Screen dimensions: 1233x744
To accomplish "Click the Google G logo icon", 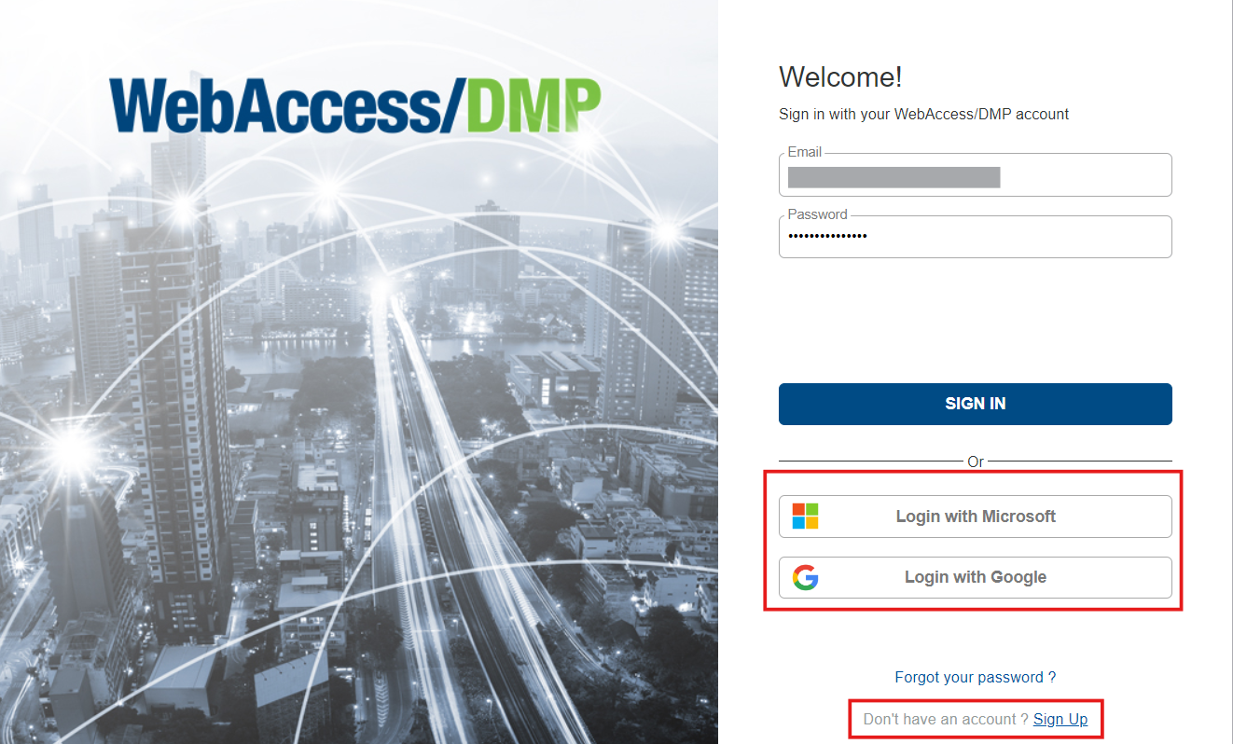I will click(x=806, y=578).
